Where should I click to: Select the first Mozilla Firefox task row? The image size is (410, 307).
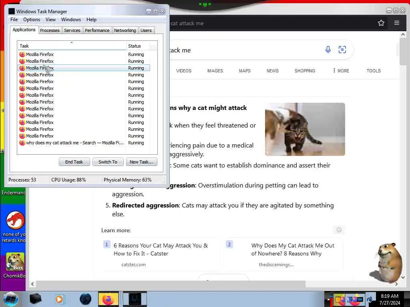tap(84, 54)
